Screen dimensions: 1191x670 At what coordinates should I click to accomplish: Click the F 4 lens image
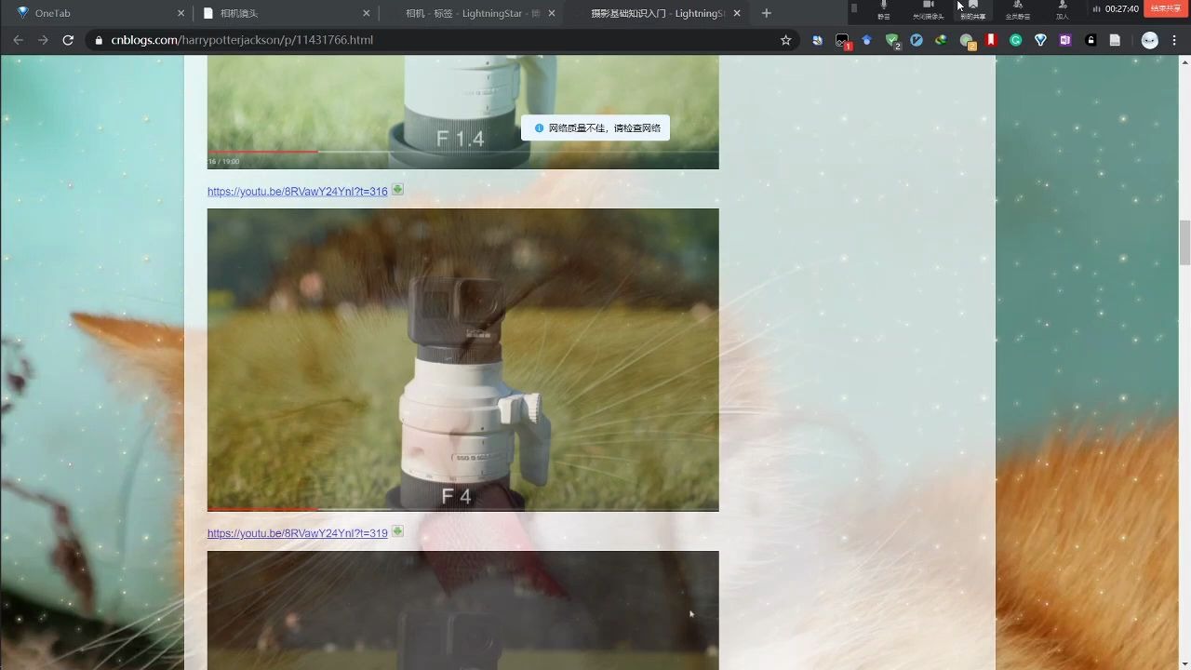pos(462,360)
